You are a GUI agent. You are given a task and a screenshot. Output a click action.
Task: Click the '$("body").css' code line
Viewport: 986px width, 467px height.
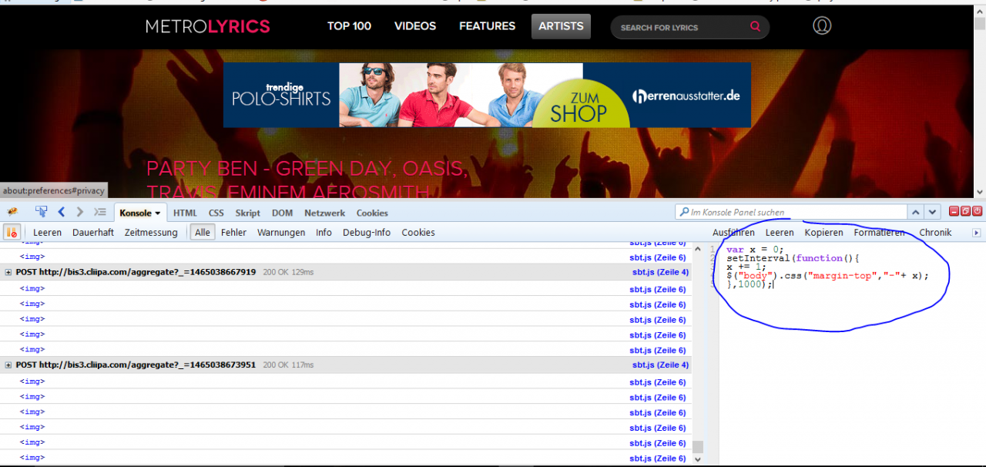[x=827, y=275]
